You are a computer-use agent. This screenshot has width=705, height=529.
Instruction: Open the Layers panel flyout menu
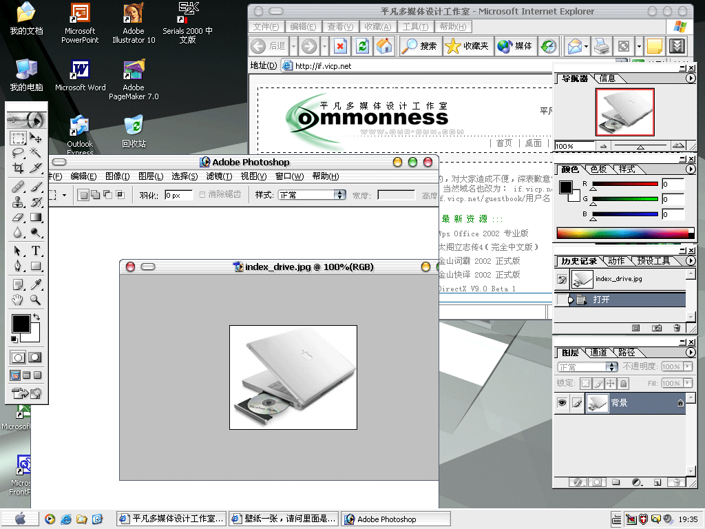tap(690, 352)
